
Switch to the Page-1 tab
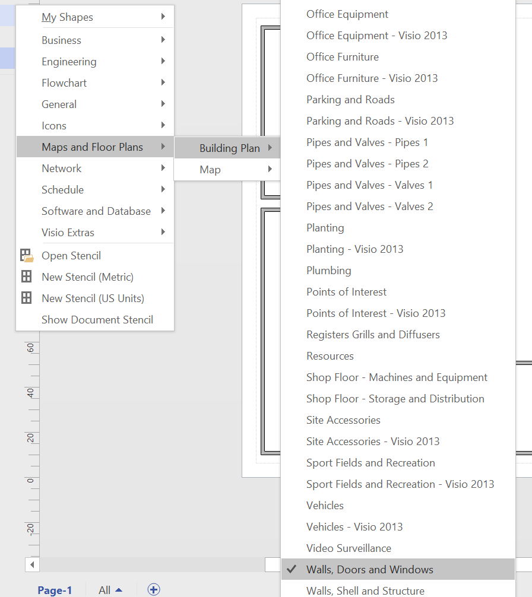pos(55,589)
